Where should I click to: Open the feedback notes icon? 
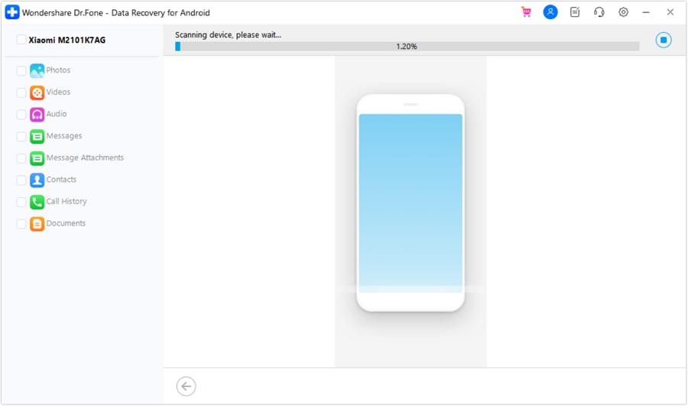(575, 12)
